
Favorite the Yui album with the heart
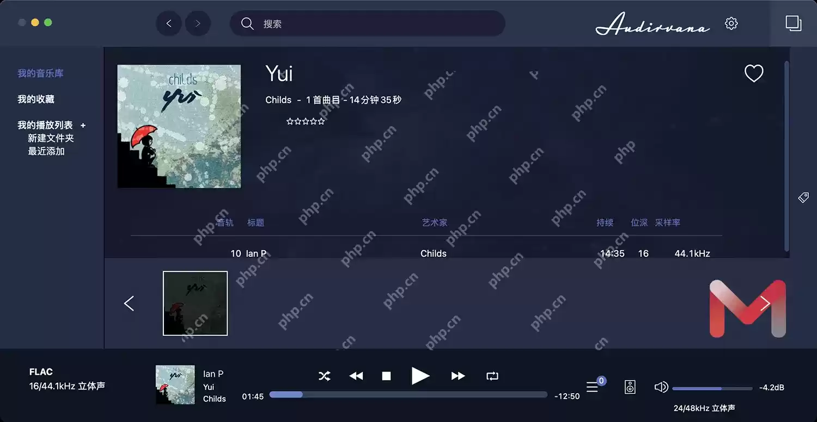(754, 73)
